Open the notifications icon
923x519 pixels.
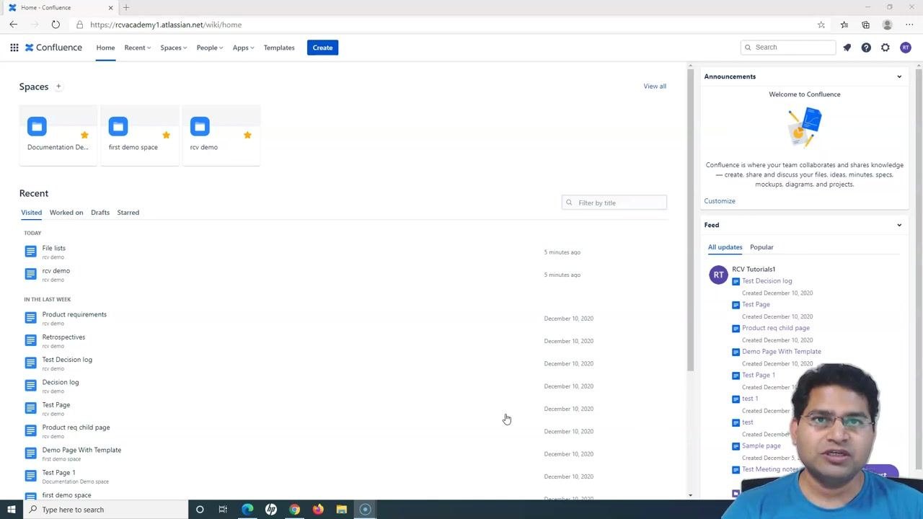(x=847, y=48)
